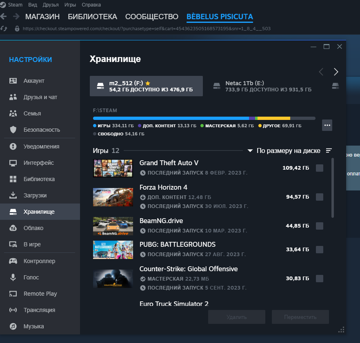360x343 pixels.
Task: Open Облако settings
Action: point(40,228)
